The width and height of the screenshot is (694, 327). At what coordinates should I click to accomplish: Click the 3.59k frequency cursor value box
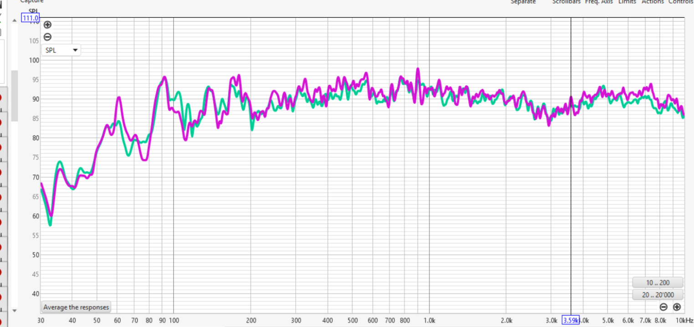click(x=571, y=320)
